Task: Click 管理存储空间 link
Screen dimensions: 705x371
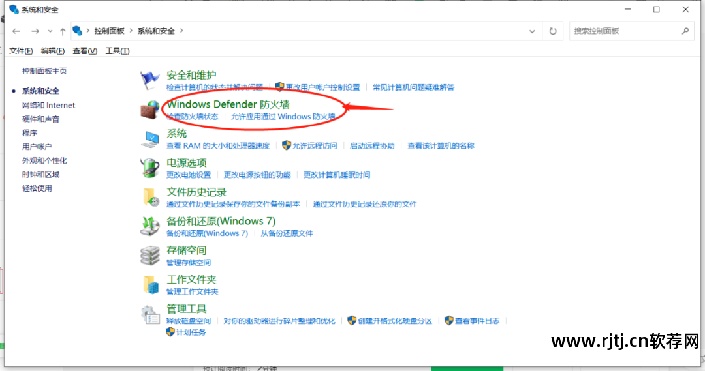Action: [189, 262]
